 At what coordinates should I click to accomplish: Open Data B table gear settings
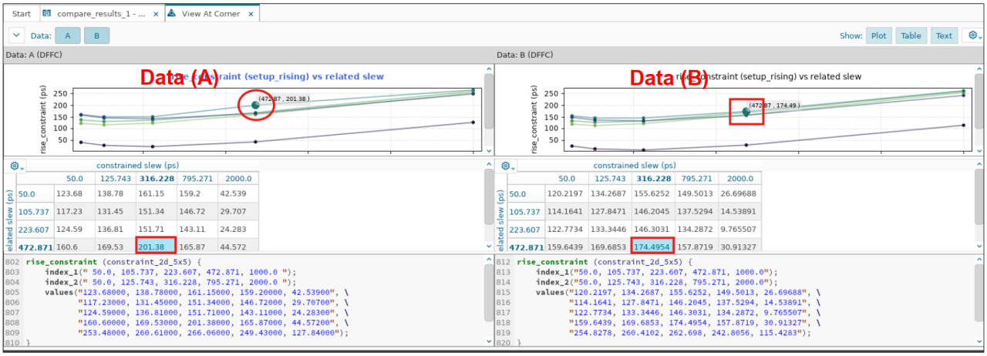pos(507,166)
